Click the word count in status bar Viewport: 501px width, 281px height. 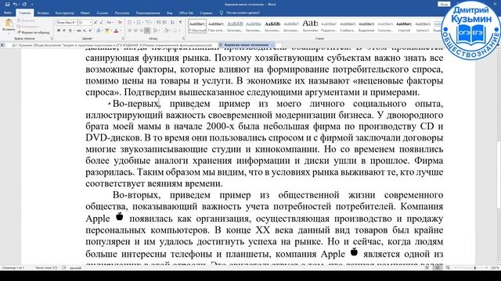coord(47,268)
